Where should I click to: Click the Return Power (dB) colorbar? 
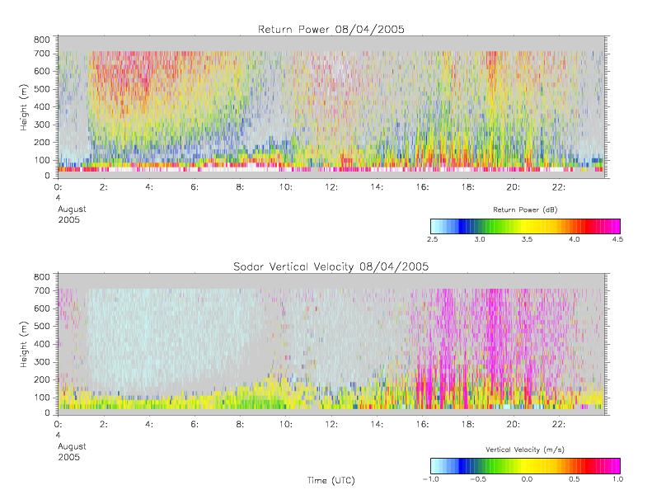pyautogui.click(x=525, y=226)
